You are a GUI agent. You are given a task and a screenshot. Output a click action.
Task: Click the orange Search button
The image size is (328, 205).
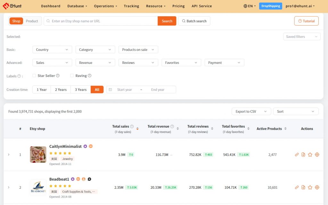tap(167, 21)
